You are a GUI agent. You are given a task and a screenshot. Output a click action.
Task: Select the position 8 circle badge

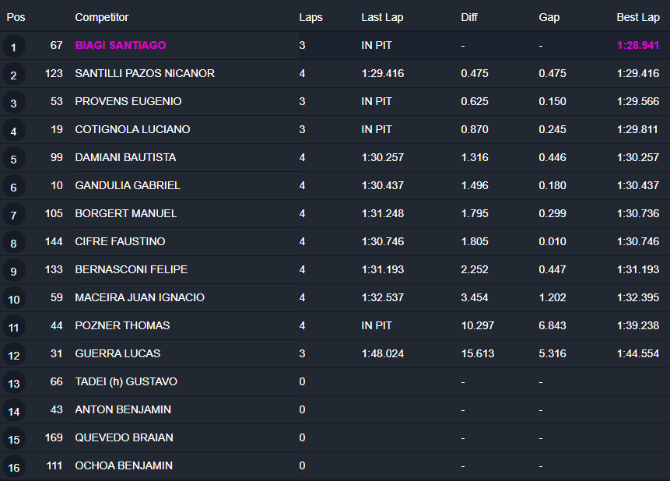[x=13, y=243]
